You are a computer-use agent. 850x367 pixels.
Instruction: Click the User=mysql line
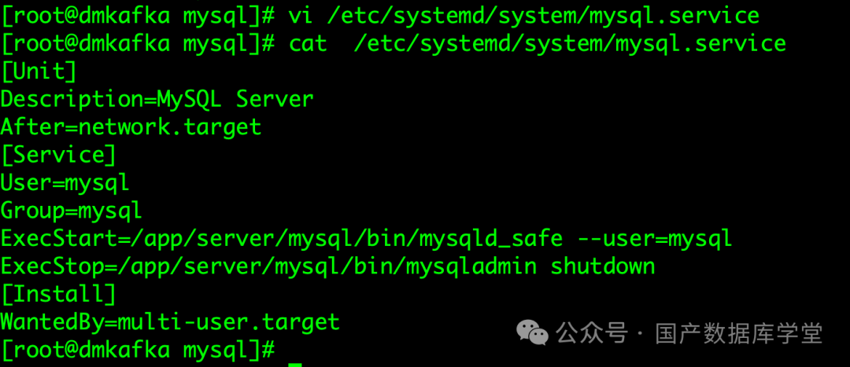(65, 182)
